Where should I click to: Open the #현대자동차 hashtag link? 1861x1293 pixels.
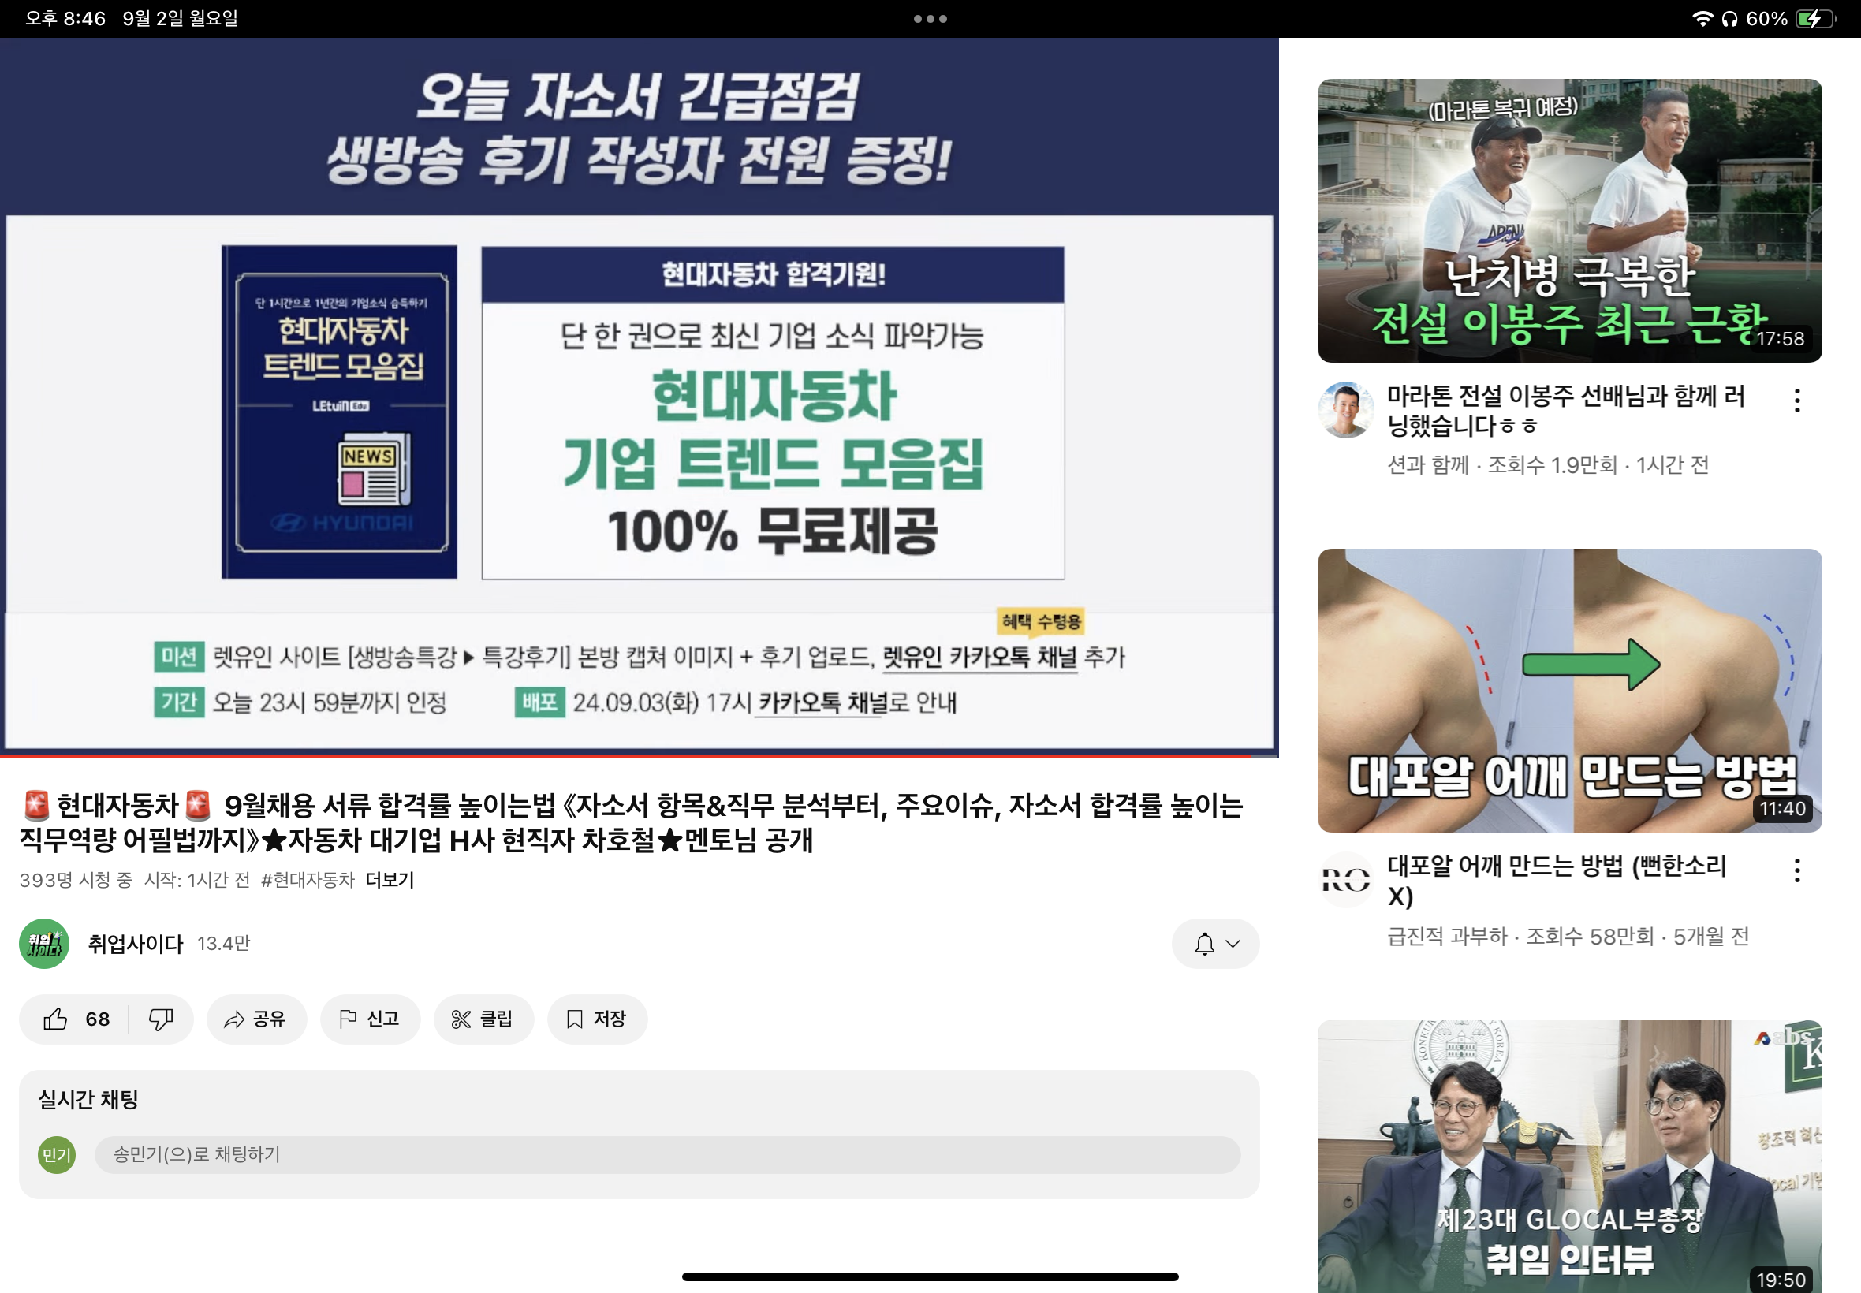308,880
